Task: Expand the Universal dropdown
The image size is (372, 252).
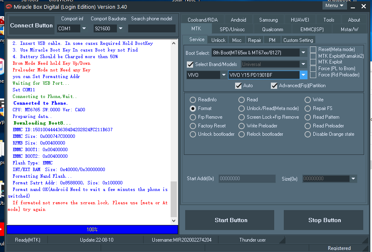Action: tap(303, 64)
